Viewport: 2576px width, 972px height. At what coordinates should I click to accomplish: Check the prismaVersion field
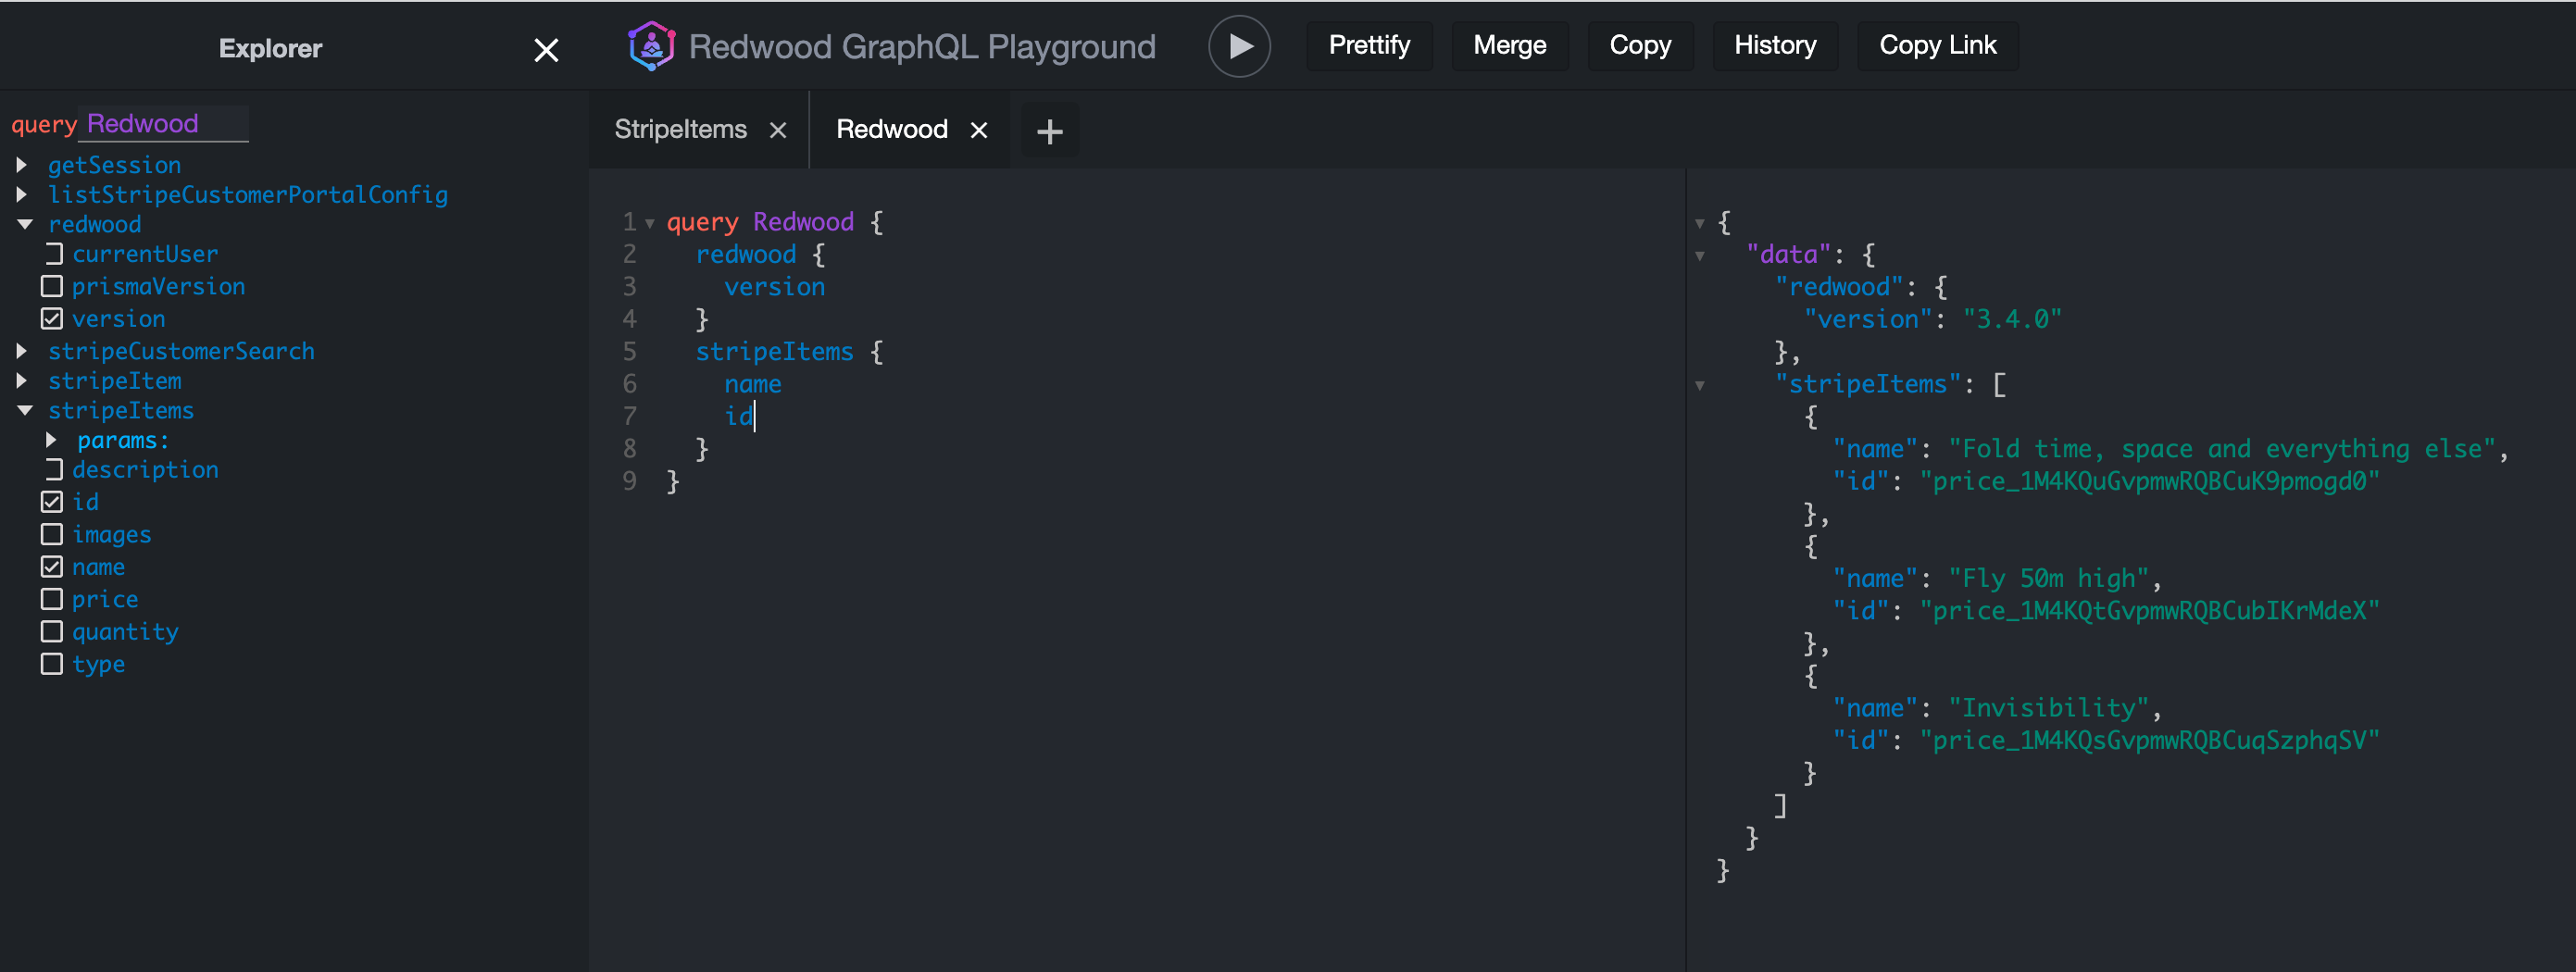pos(52,286)
